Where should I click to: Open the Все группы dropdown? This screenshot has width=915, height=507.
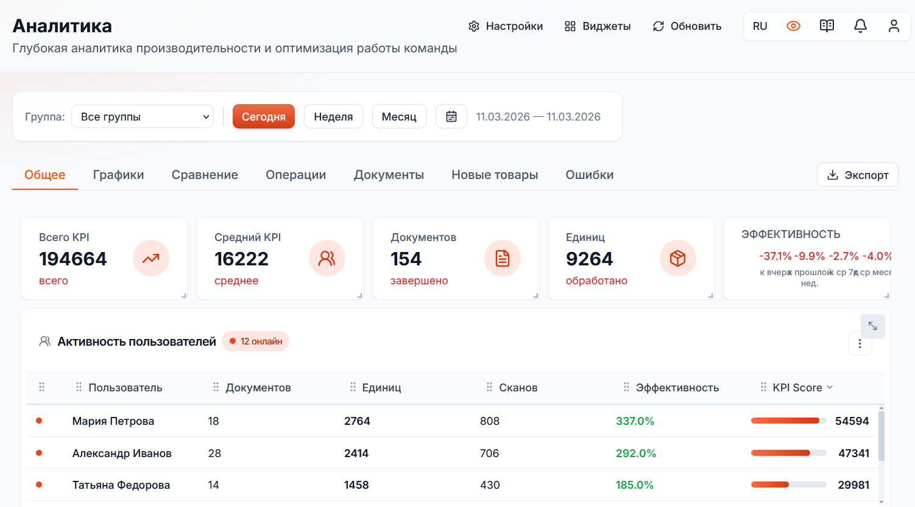143,116
